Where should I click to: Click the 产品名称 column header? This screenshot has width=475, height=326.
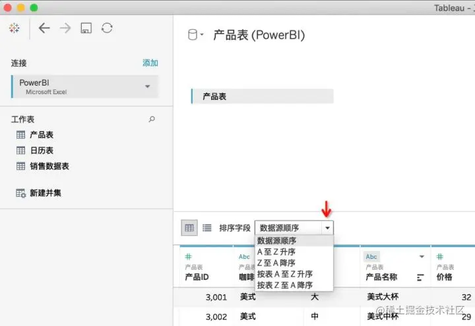381,277
